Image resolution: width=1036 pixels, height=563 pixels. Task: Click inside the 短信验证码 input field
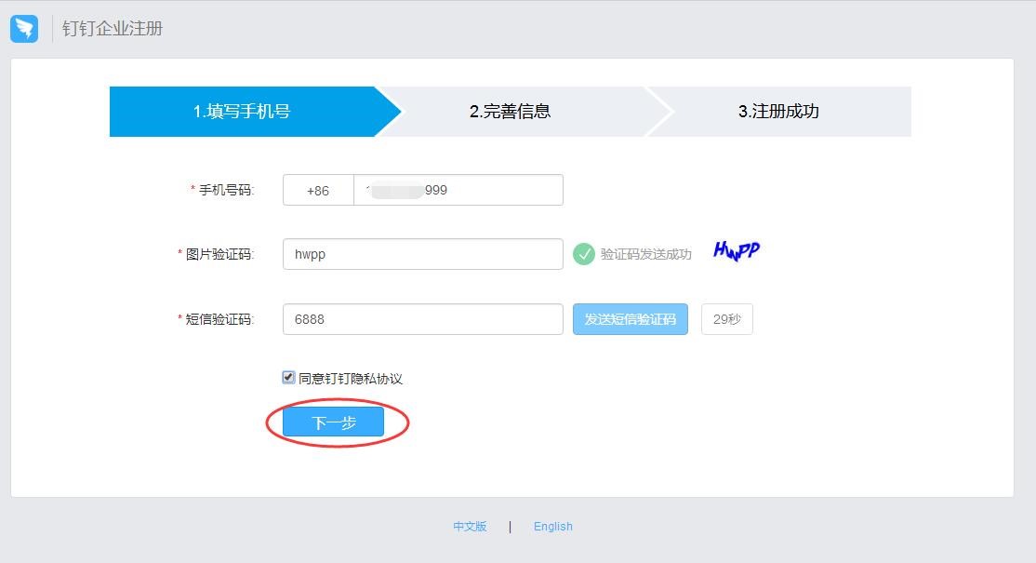pos(422,318)
